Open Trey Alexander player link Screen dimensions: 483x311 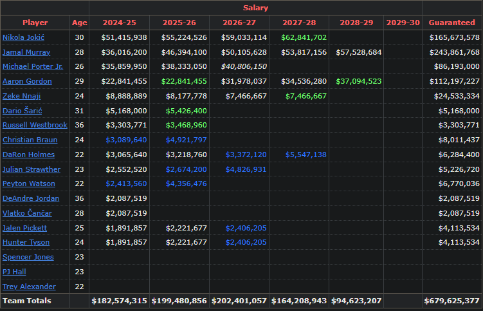[x=29, y=287]
